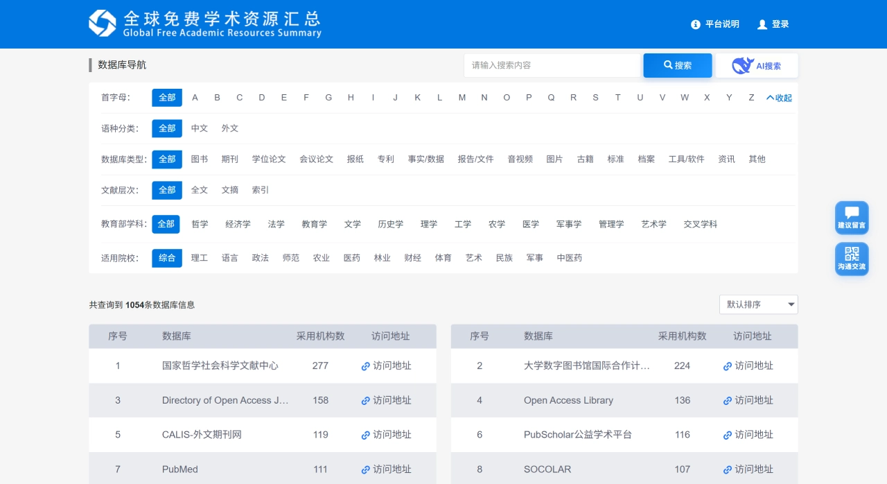
Task: Focus the 请输入搜索内容 search field
Action: point(554,65)
